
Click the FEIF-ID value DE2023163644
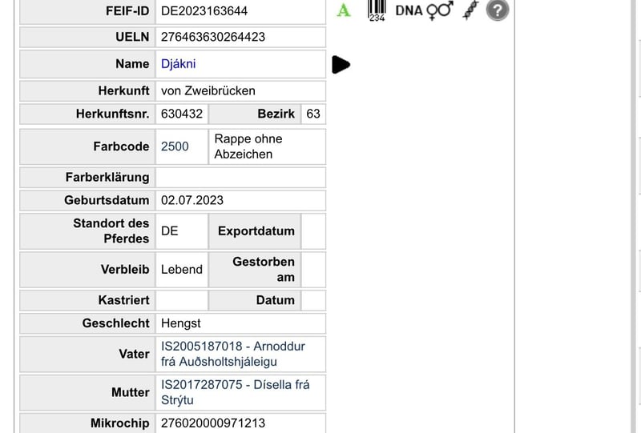point(204,10)
